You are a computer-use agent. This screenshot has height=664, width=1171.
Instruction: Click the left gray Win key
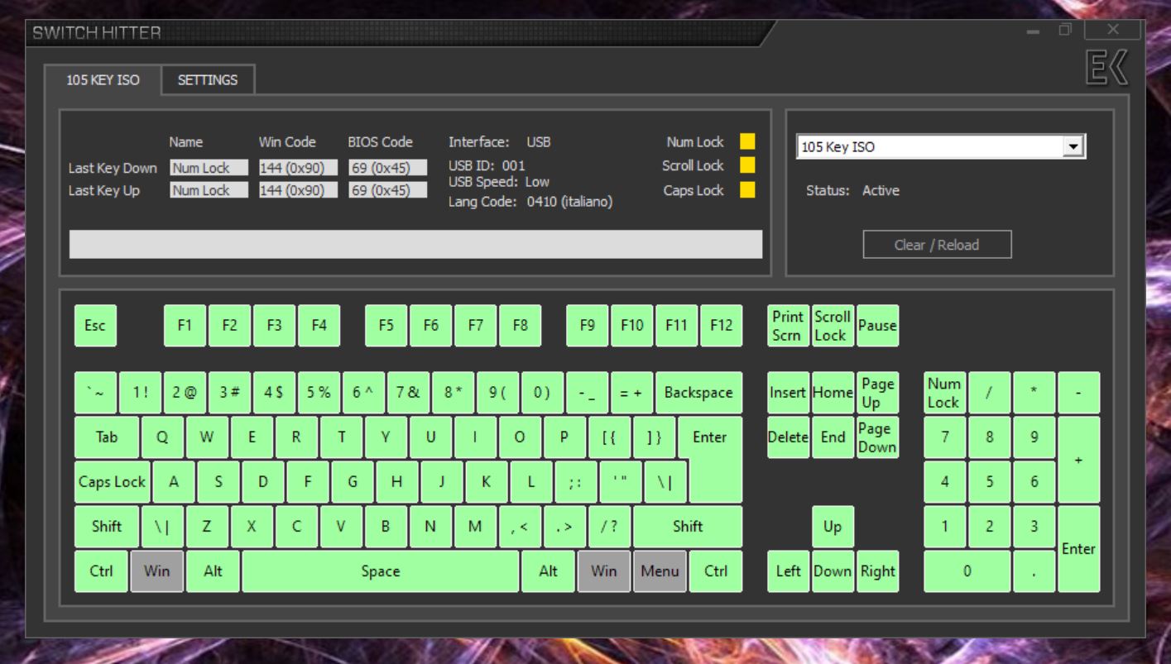[x=156, y=571]
